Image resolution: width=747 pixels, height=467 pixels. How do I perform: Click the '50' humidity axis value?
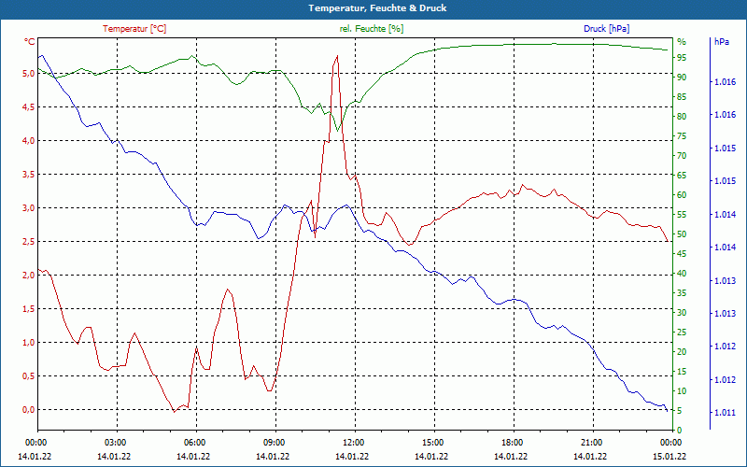click(x=682, y=234)
